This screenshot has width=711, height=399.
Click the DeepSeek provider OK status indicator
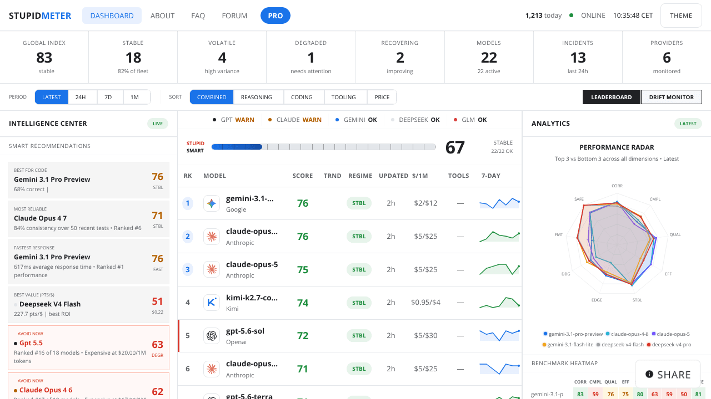coord(415,120)
